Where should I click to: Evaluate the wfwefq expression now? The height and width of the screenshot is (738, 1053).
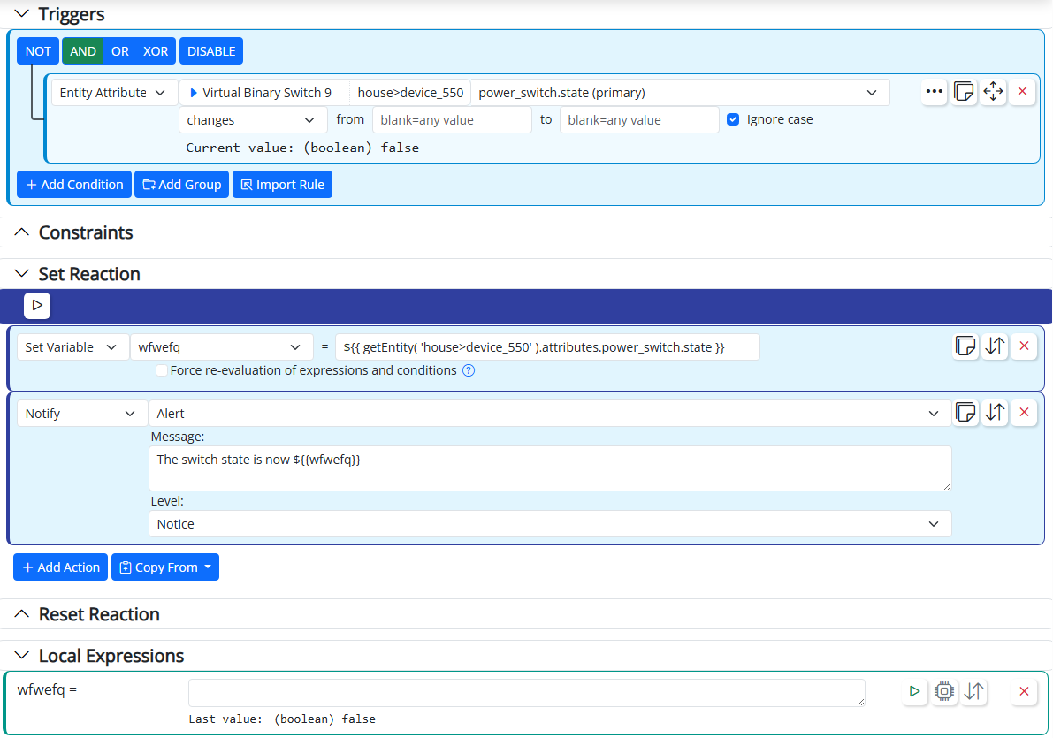tap(915, 691)
